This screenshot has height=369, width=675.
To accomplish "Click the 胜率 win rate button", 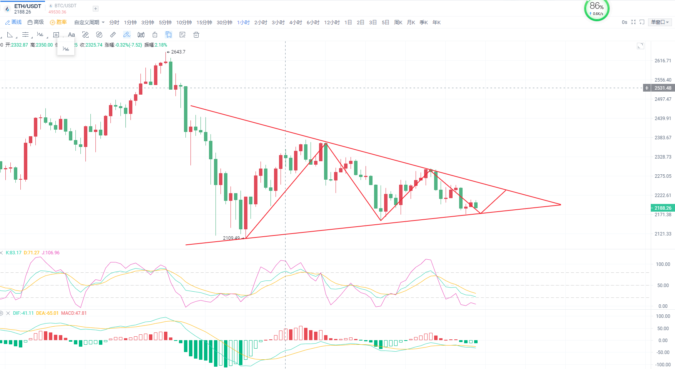I will click(x=58, y=22).
